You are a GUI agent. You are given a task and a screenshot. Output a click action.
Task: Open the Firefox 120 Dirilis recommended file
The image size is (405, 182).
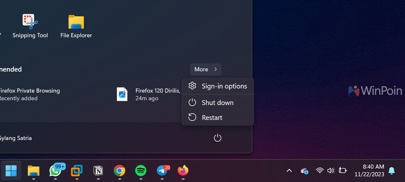148,94
